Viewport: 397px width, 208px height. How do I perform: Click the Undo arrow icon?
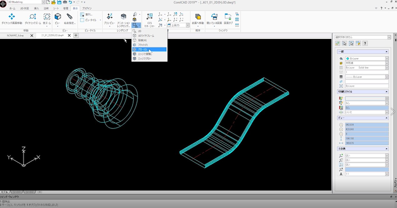coord(70,2)
